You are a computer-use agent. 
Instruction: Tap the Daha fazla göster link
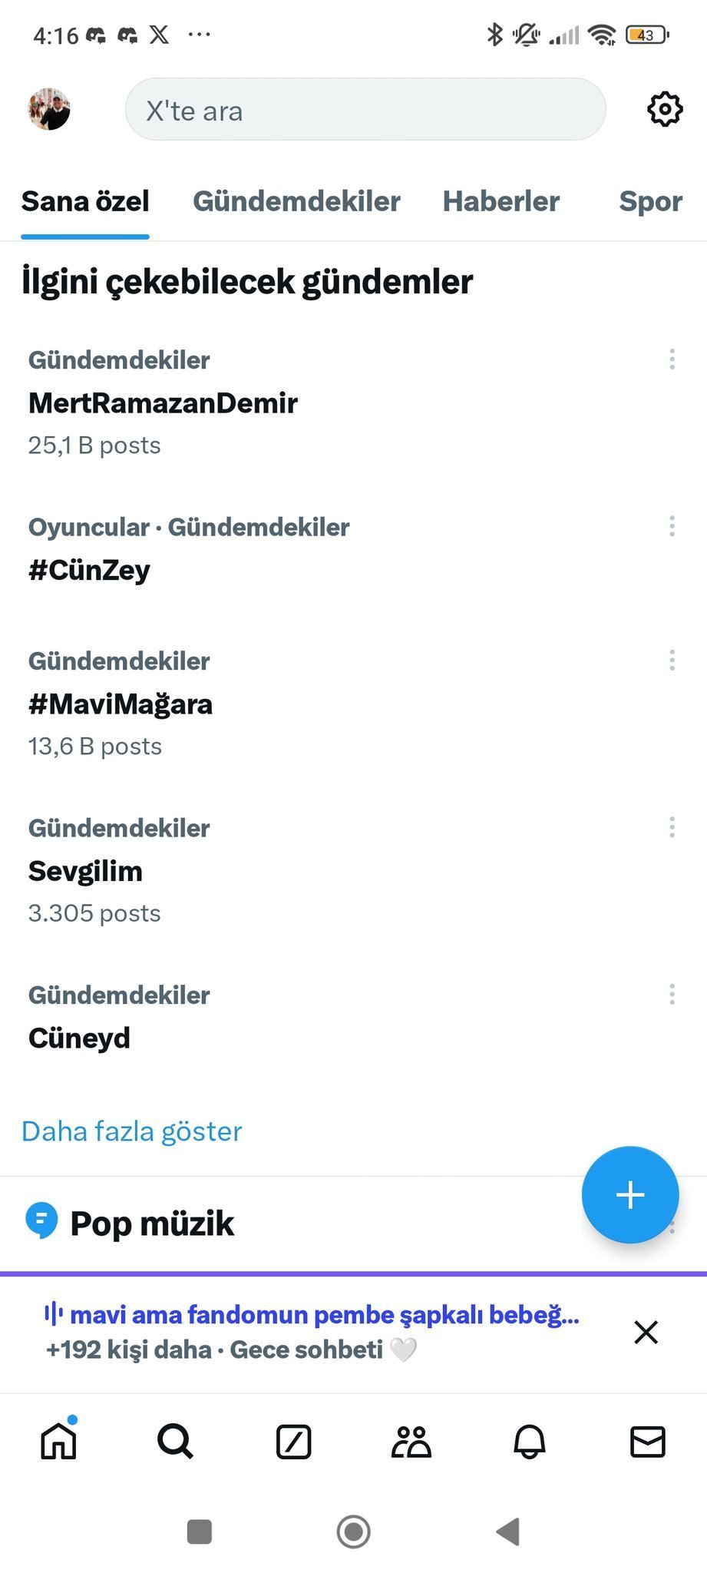click(x=131, y=1131)
